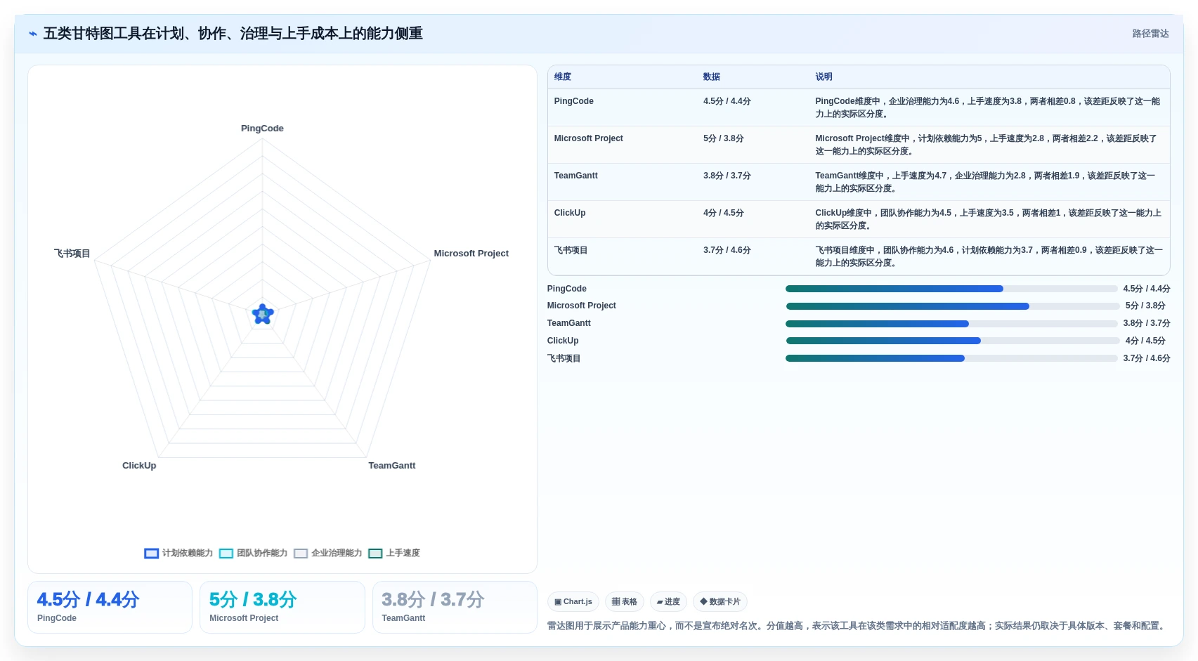Open the TeamGantt score card
This screenshot has width=1198, height=661.
[455, 608]
